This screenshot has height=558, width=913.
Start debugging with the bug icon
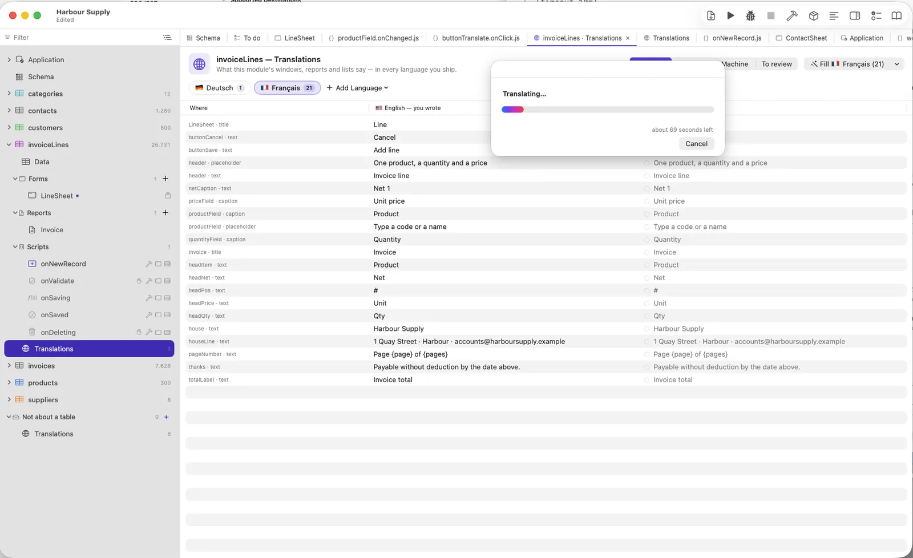tap(750, 16)
